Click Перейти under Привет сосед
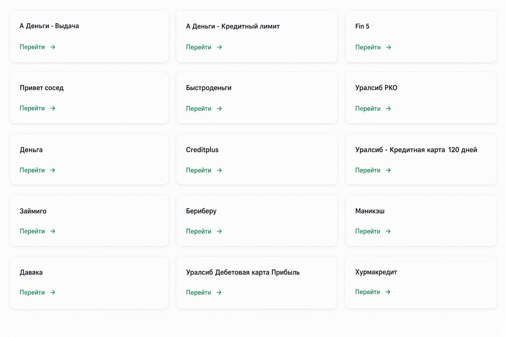506x337 pixels. 32,108
